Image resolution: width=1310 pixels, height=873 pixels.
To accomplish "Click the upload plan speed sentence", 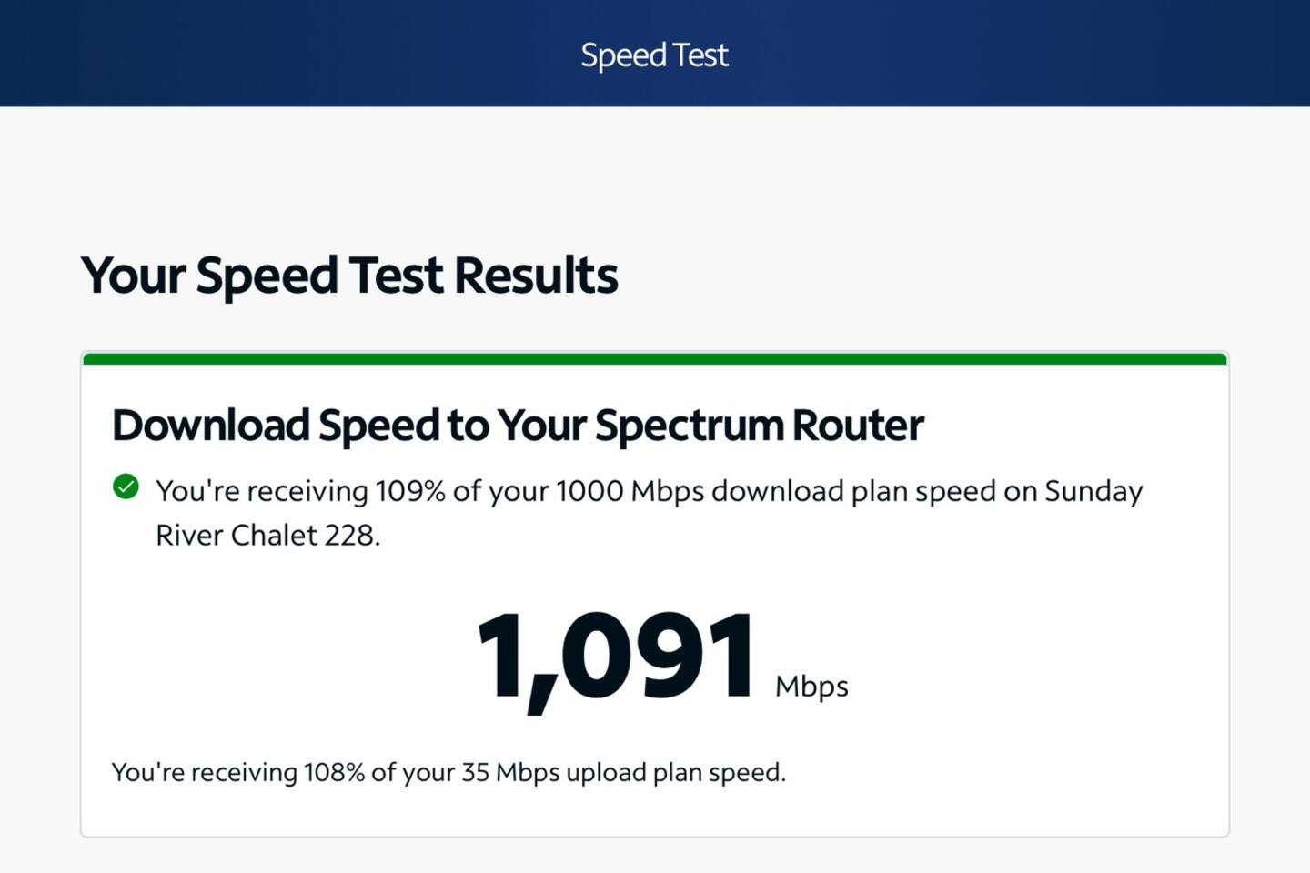I will click(x=448, y=772).
